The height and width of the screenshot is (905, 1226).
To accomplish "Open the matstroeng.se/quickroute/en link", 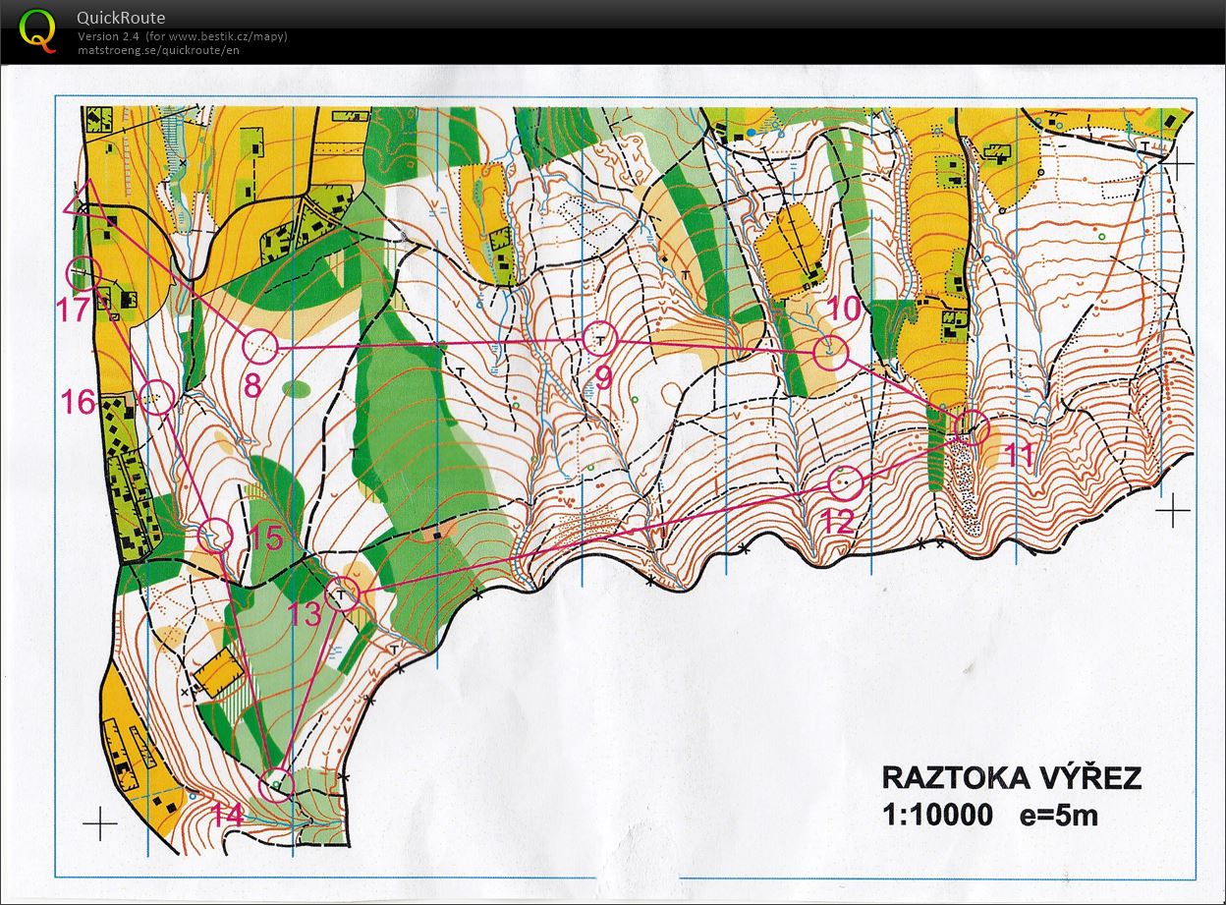I will [x=159, y=49].
